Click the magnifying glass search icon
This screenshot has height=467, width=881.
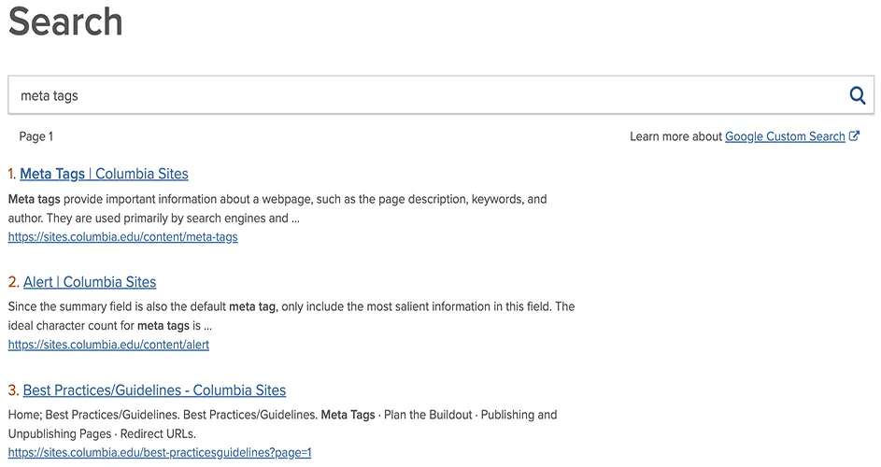coord(857,95)
